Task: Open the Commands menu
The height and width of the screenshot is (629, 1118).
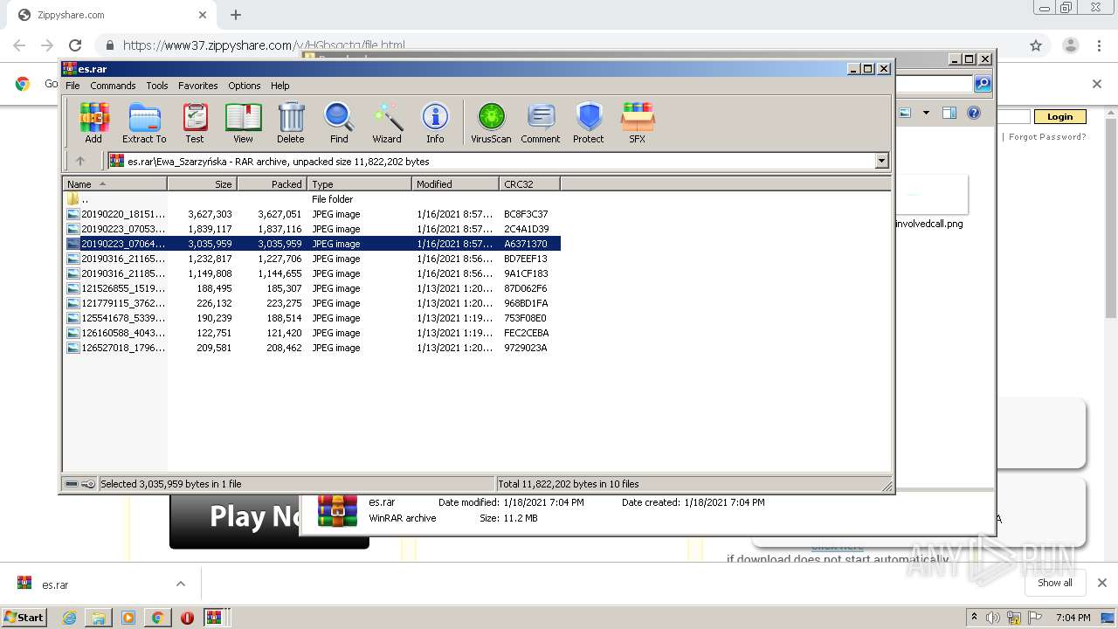Action: click(113, 86)
